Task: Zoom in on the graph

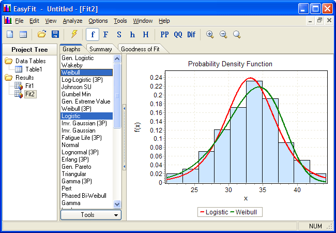Action: click(210, 34)
